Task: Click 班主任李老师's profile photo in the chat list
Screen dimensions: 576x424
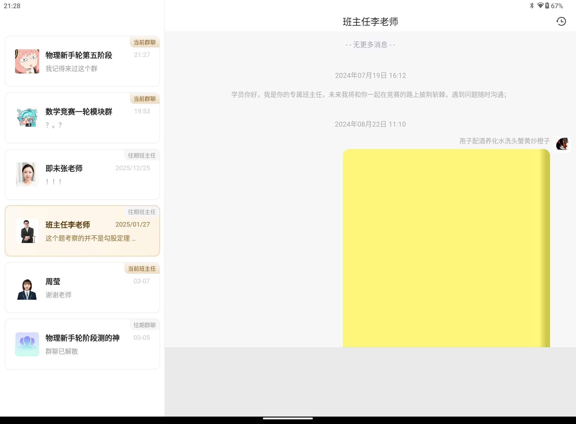Action: tap(27, 231)
